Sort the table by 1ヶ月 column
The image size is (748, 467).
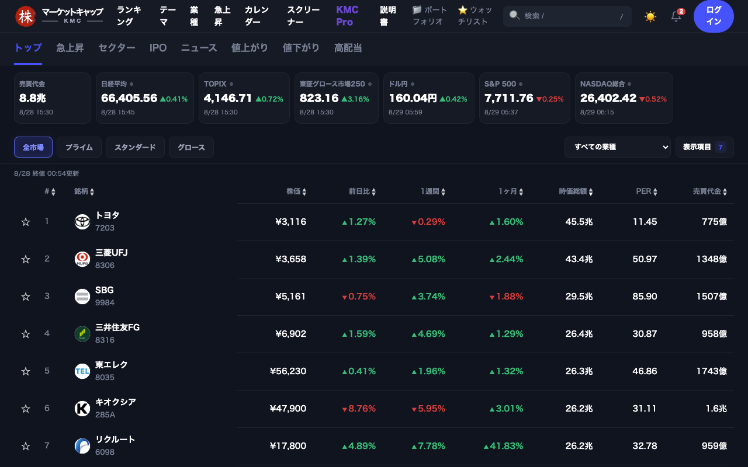(511, 191)
